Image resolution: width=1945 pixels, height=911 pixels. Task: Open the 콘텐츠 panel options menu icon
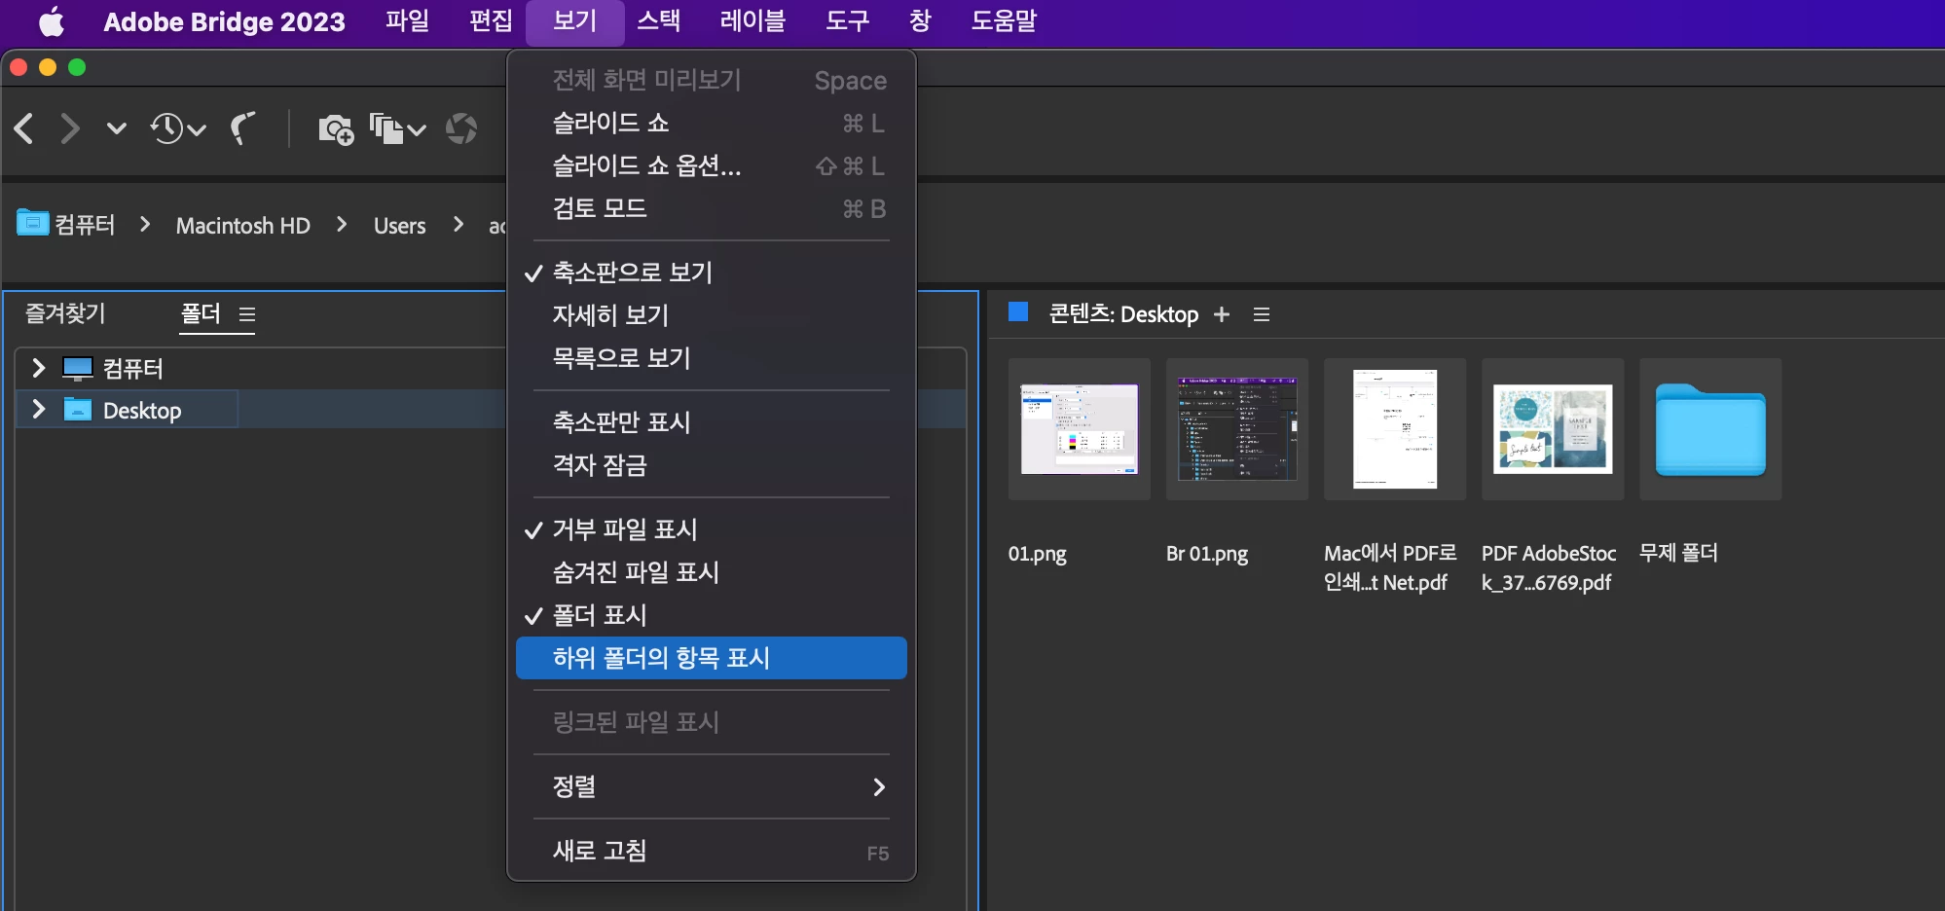pyautogui.click(x=1262, y=314)
